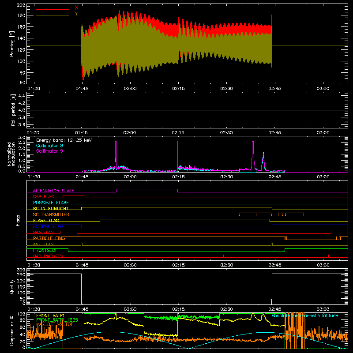The image size is (353, 353).
Task: Click the 01:45 tick under the Flags plot
Action: (x=82, y=265)
